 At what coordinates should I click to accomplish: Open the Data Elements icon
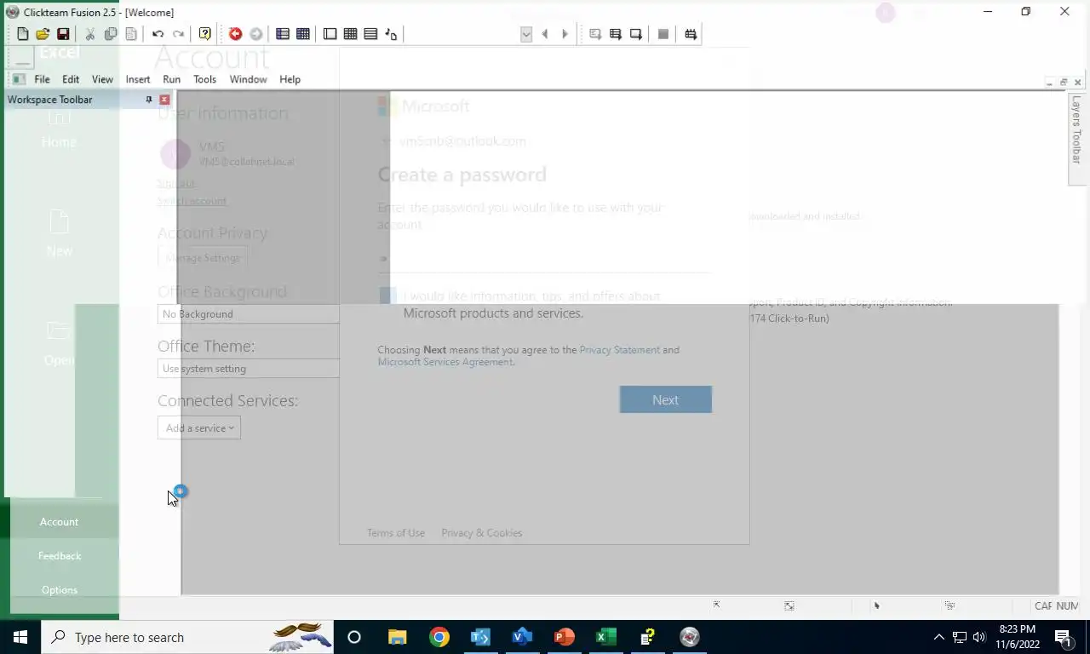pos(391,34)
